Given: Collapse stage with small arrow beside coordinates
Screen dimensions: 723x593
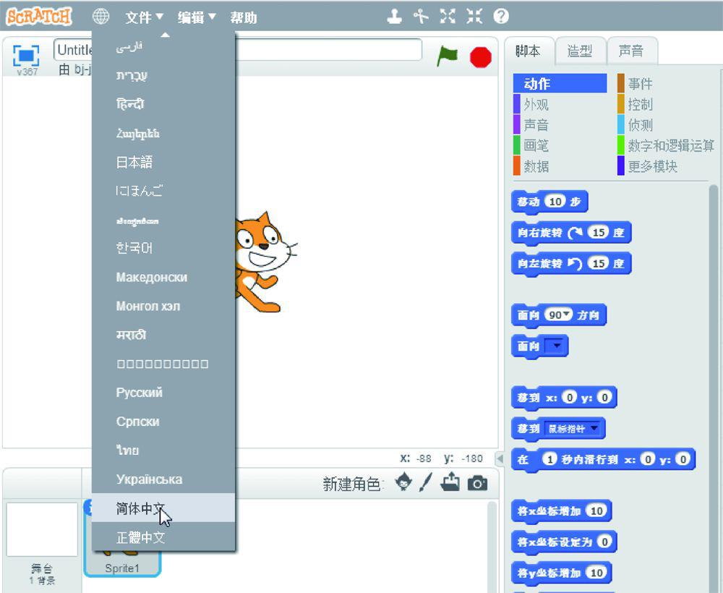Looking at the screenshot, I should [x=499, y=458].
